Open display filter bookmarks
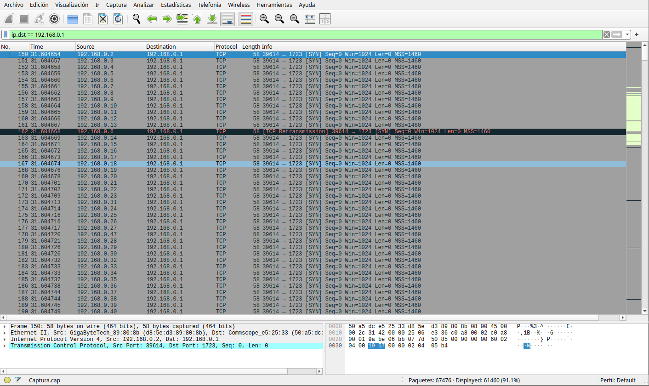 pos(5,34)
